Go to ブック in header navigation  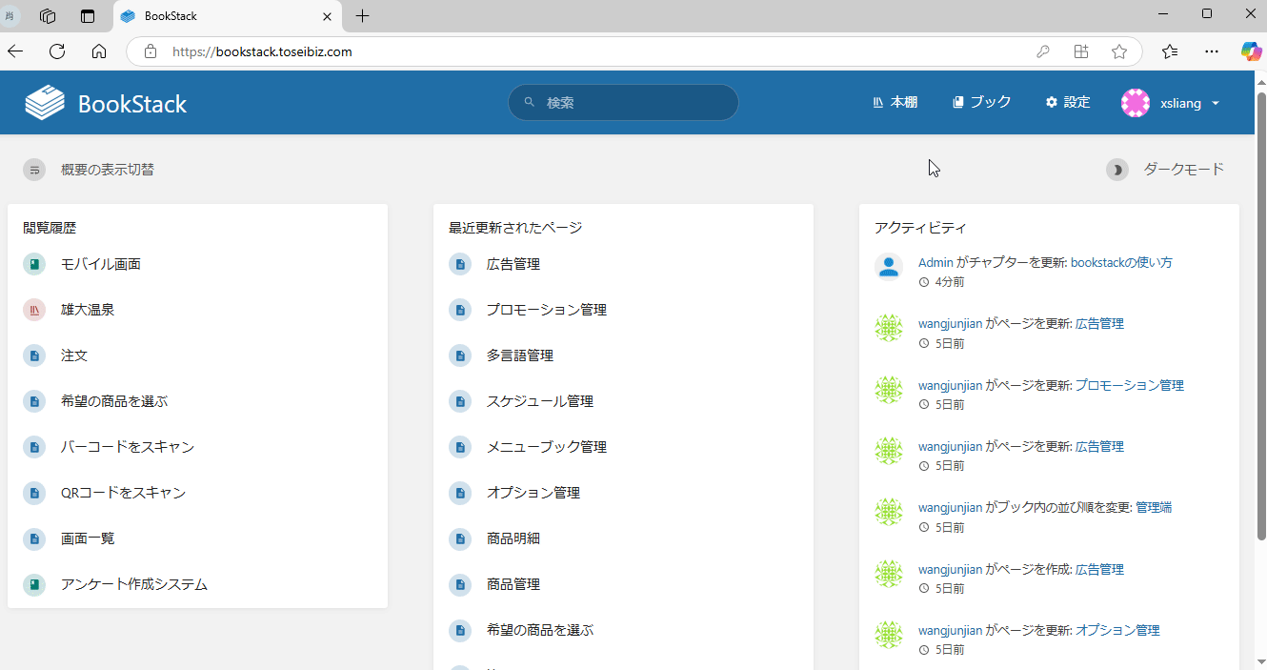pyautogui.click(x=981, y=102)
